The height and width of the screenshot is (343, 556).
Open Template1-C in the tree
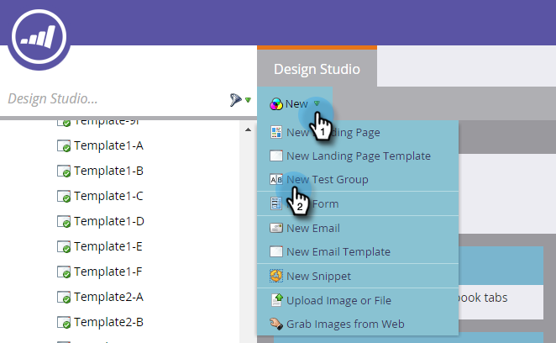(x=108, y=196)
